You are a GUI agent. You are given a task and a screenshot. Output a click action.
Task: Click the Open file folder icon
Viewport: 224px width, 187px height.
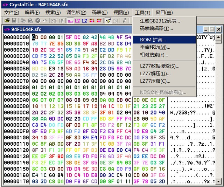tap(8, 21)
